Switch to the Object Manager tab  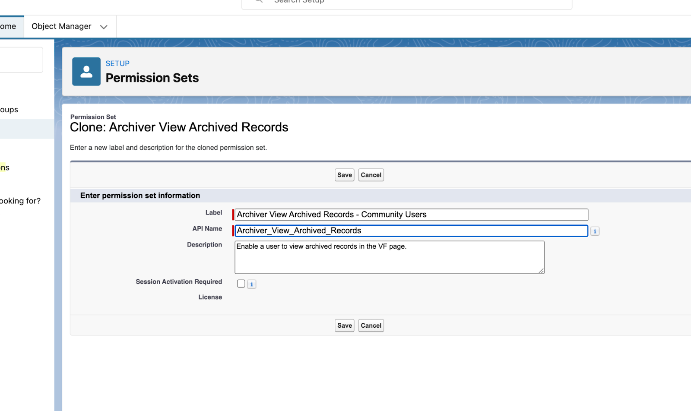[61, 26]
